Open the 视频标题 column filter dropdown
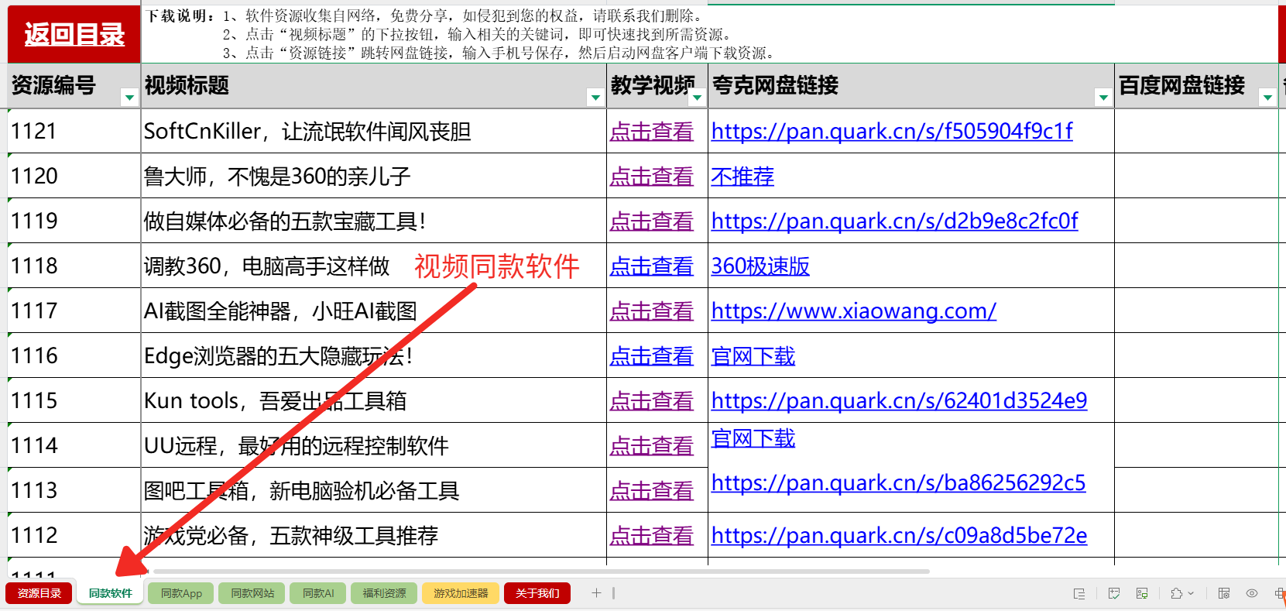This screenshot has width=1286, height=611. [595, 97]
